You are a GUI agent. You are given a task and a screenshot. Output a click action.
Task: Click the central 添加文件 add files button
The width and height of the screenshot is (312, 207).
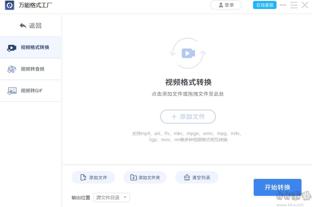[188, 116]
